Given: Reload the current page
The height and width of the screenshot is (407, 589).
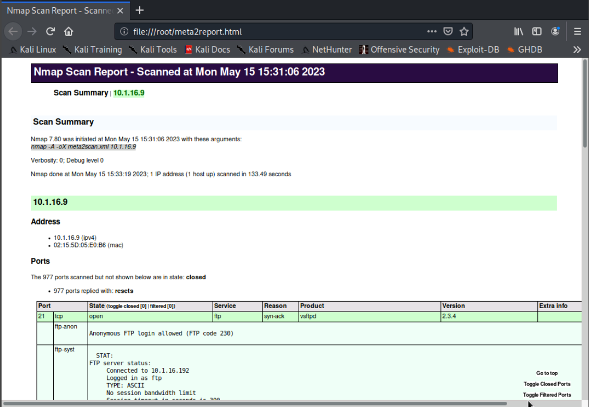Looking at the screenshot, I should point(51,32).
